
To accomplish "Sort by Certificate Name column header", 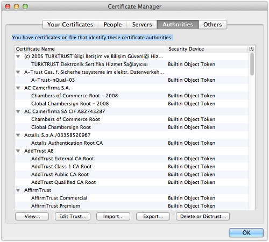I will [91, 49].
